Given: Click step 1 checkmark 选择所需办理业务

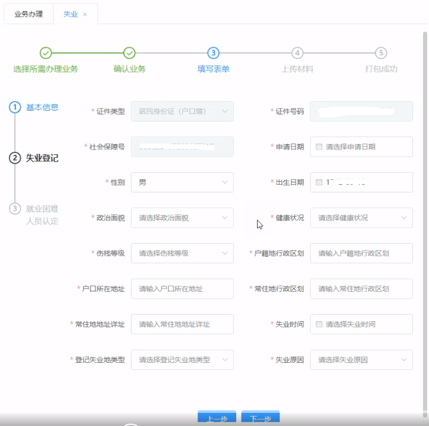Looking at the screenshot, I should point(46,53).
